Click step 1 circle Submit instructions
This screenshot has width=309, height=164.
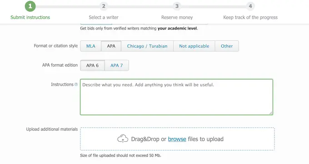coord(30,6)
